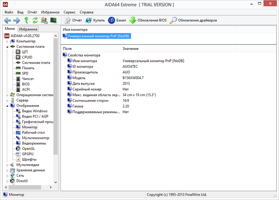Viewport: 279px width, 200px height.
Task: Open the Сервис menu
Action: pyautogui.click(x=69, y=12)
